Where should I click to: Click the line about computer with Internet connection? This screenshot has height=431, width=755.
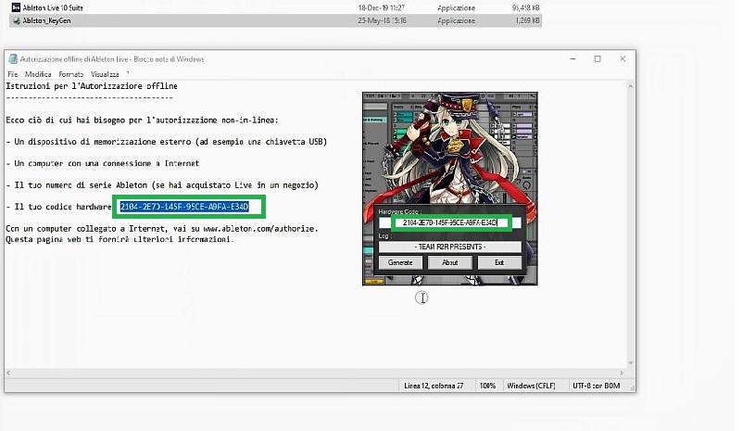pos(103,163)
